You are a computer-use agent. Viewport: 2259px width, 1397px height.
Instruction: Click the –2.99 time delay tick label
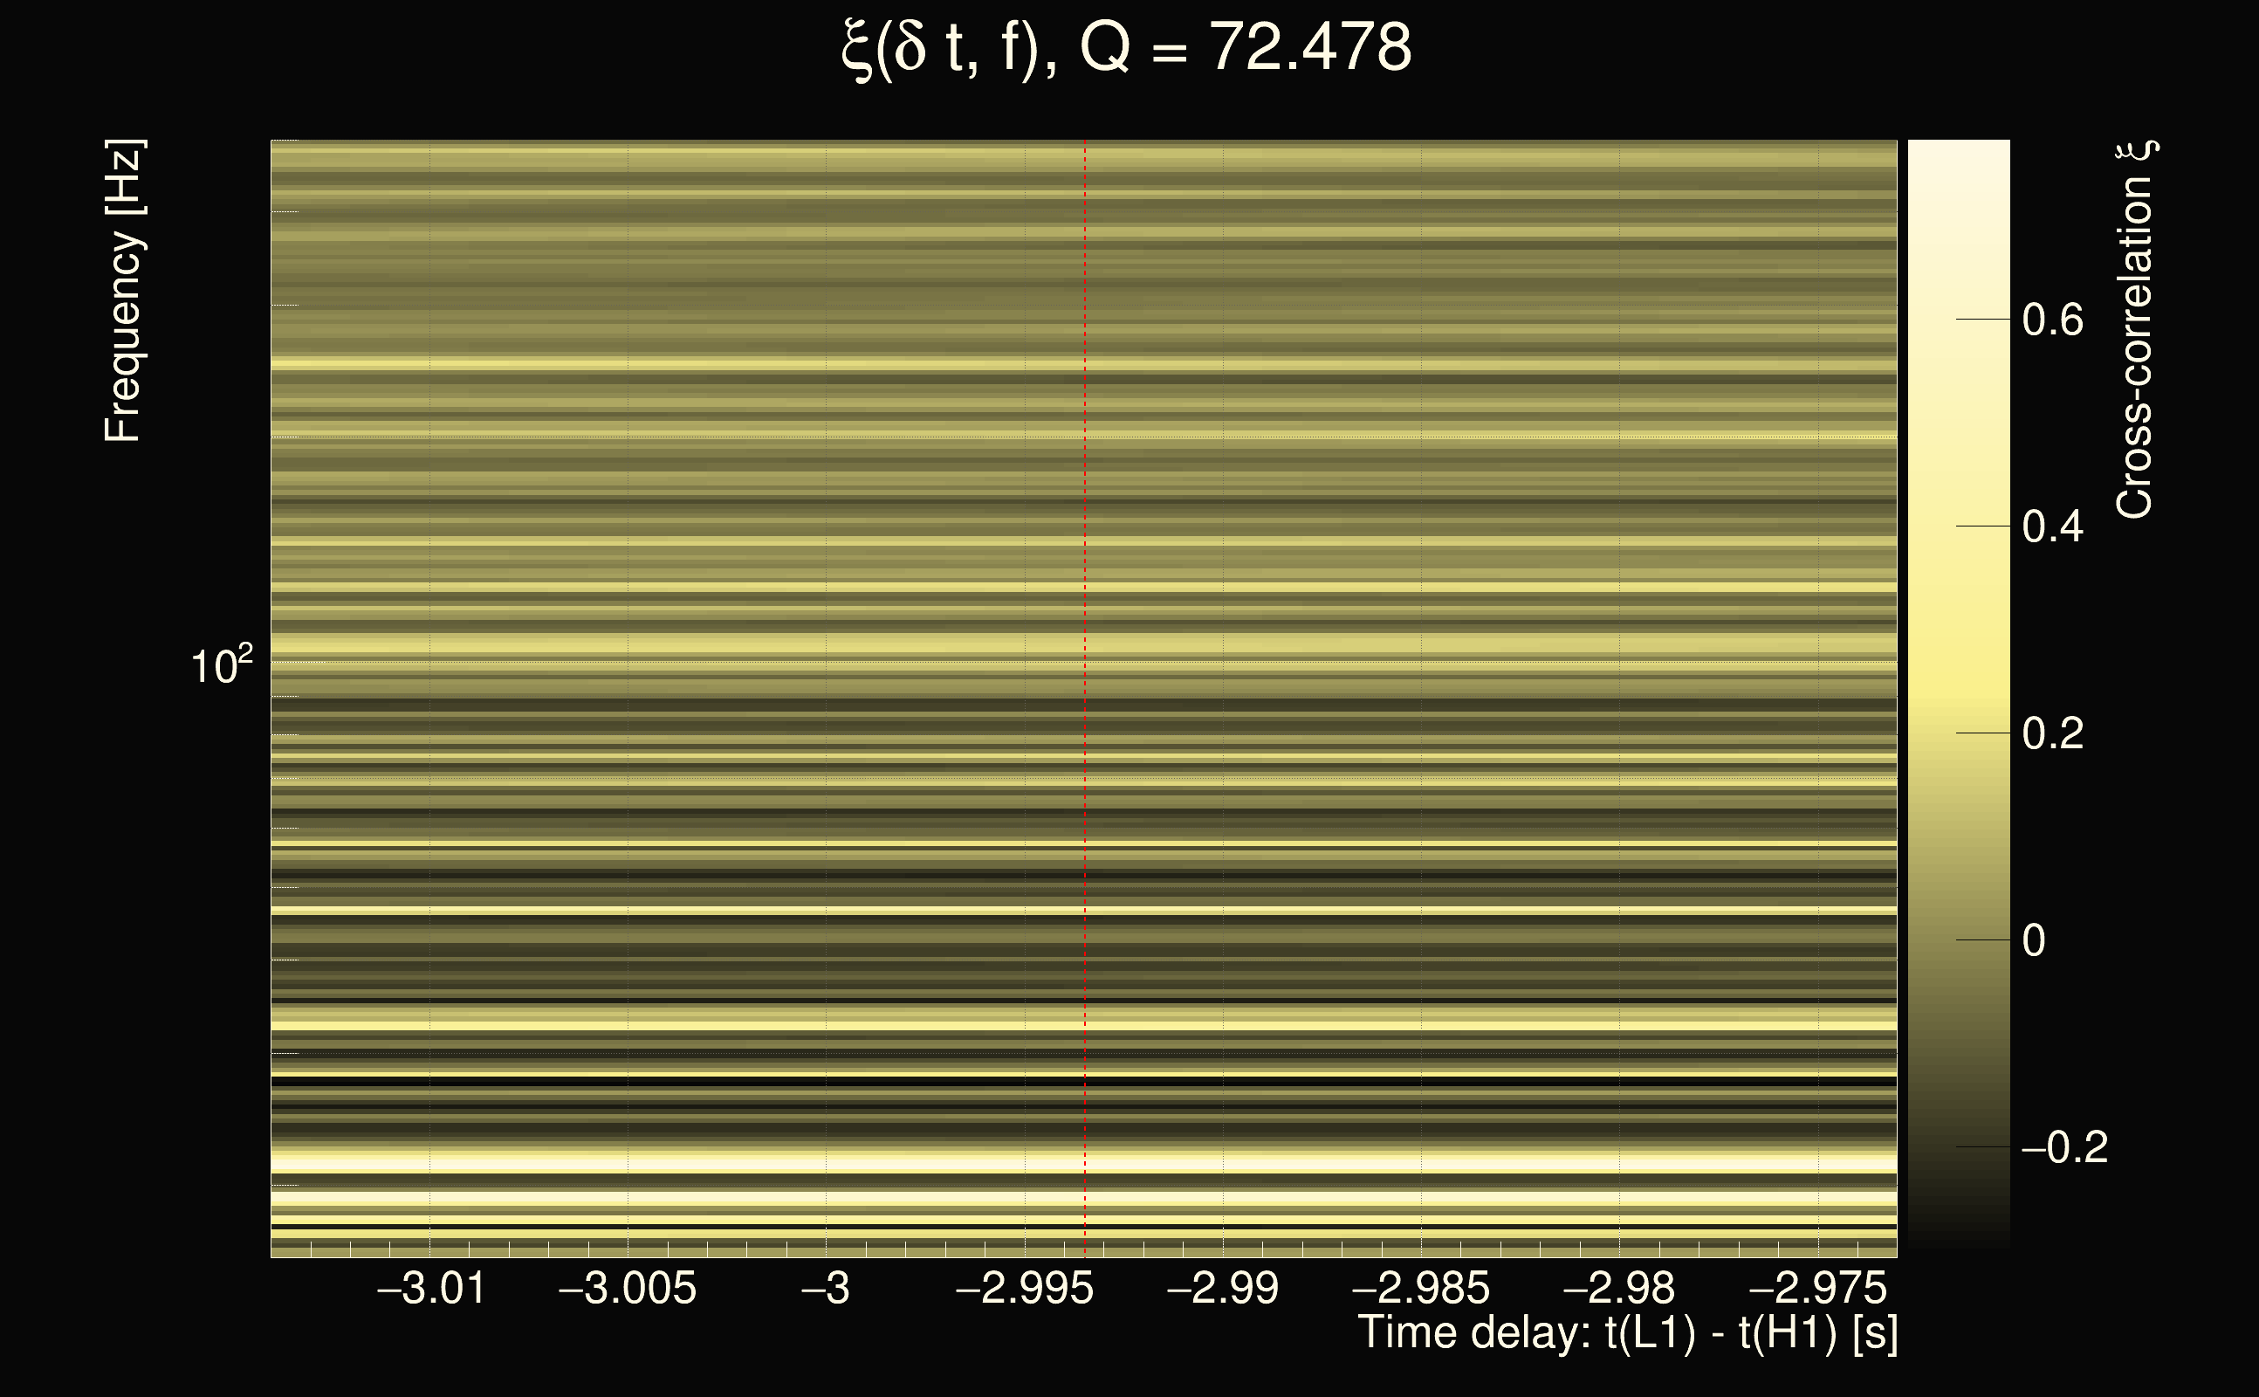1223,1288
